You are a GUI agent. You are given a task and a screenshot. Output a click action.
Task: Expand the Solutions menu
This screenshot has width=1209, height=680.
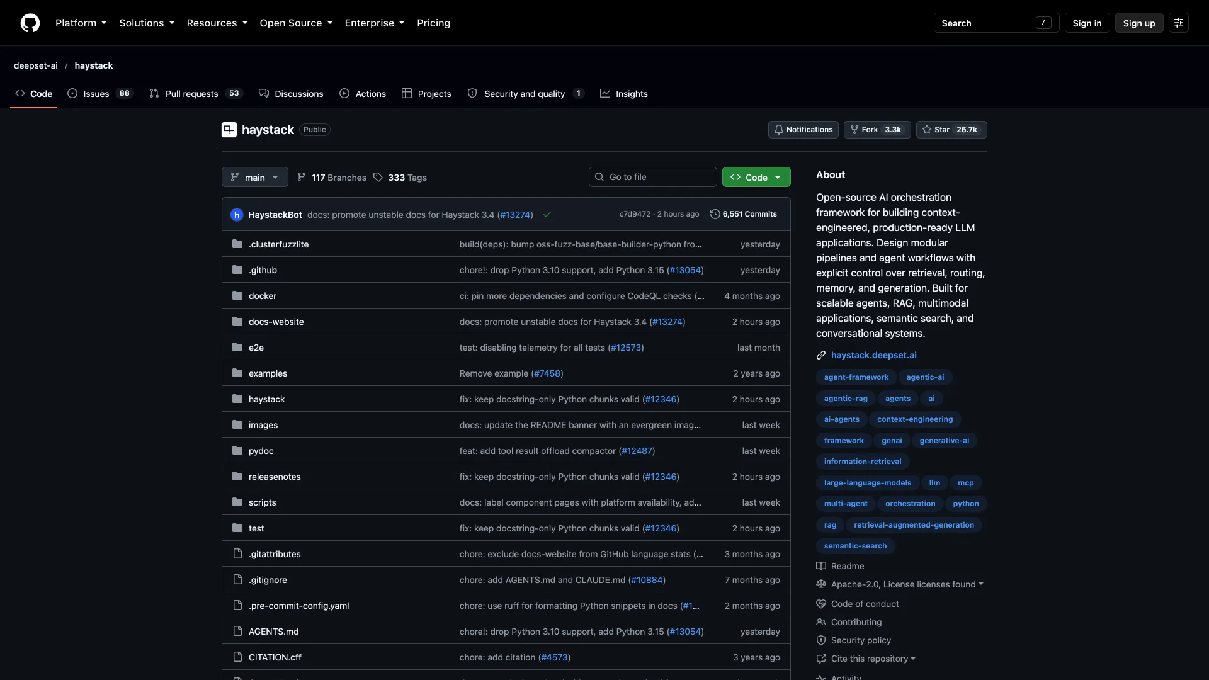[x=147, y=23]
